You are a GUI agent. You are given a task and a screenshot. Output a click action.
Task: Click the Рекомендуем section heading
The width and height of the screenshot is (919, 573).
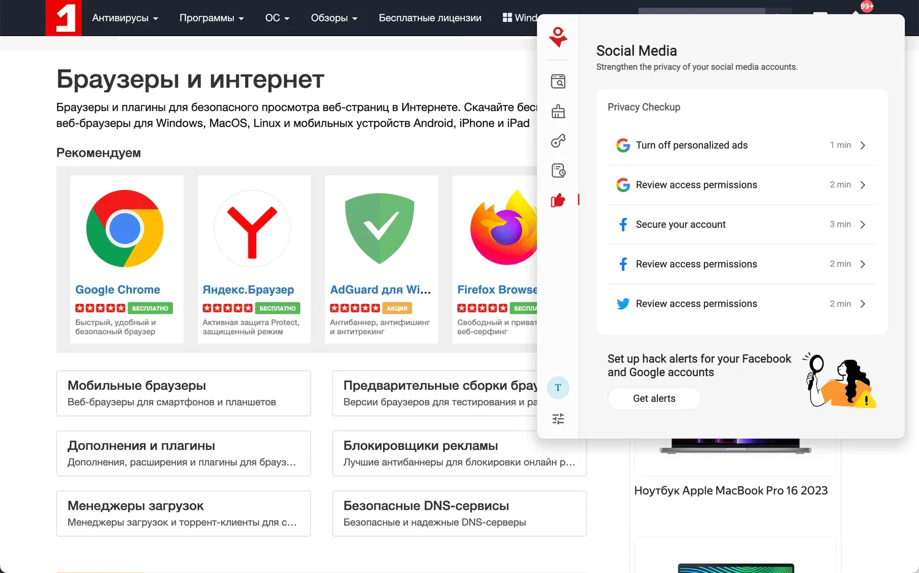(99, 153)
